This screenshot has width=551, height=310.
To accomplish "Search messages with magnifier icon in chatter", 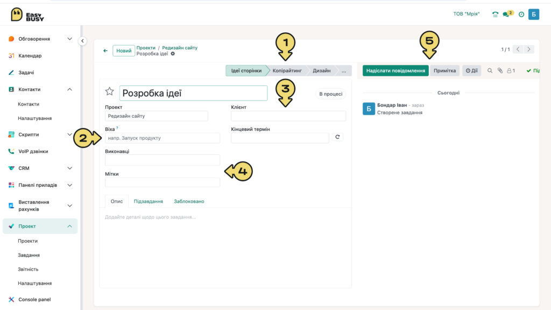I will tap(490, 71).
